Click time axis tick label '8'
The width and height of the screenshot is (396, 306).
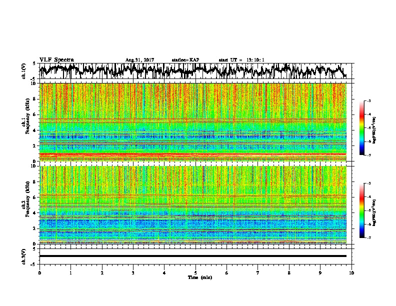click(x=289, y=273)
